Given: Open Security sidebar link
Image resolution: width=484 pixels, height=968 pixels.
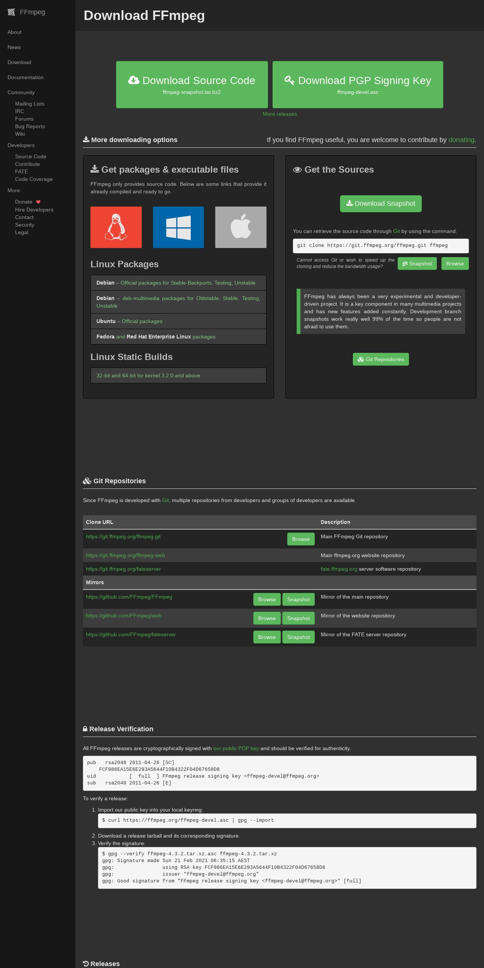Looking at the screenshot, I should tap(25, 225).
